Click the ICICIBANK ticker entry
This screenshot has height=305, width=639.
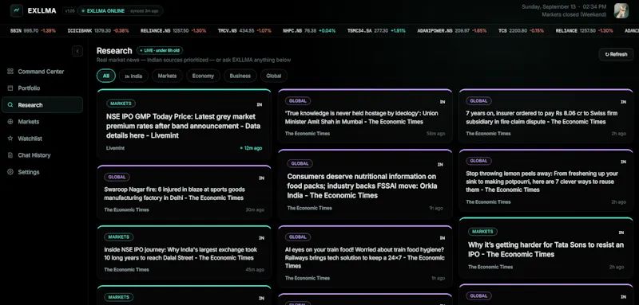pos(98,31)
